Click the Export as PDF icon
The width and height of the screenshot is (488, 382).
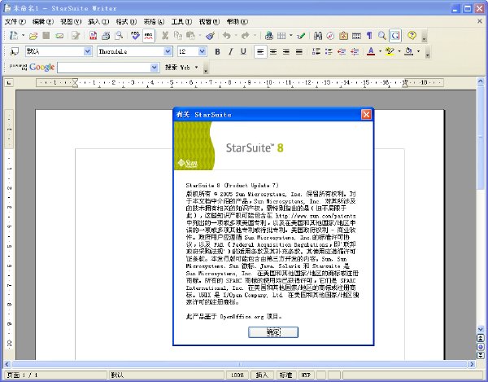pyautogui.click(x=93, y=36)
